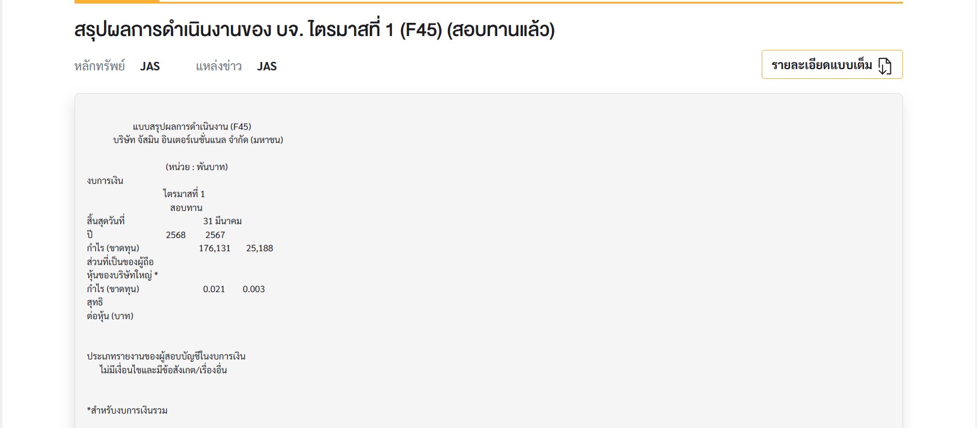Image resolution: width=977 pixels, height=428 pixels.
Task: Click the หลักทรัพย์ label
Action: 100,66
